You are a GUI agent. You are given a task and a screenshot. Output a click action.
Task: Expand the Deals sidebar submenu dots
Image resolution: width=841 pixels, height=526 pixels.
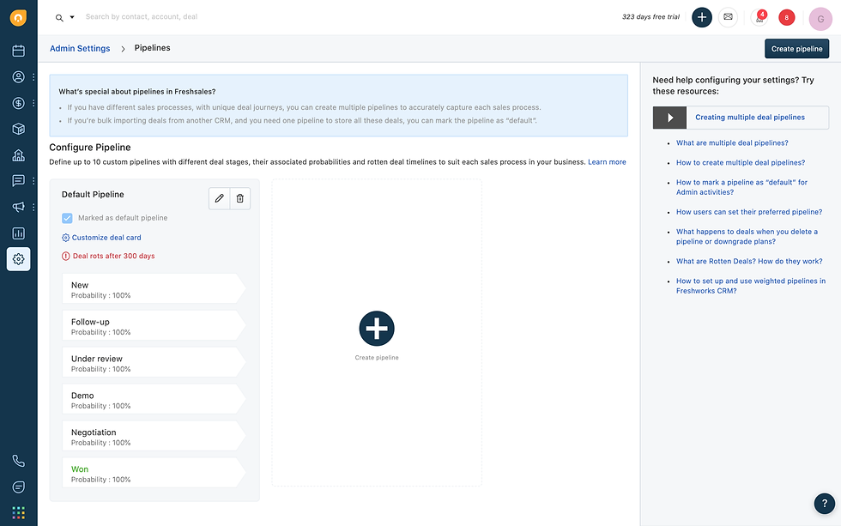[x=33, y=103]
